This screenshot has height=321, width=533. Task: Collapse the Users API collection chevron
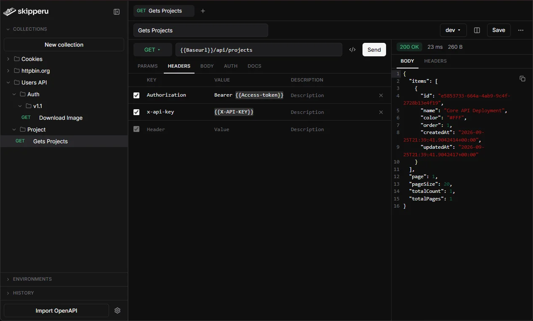click(x=8, y=82)
